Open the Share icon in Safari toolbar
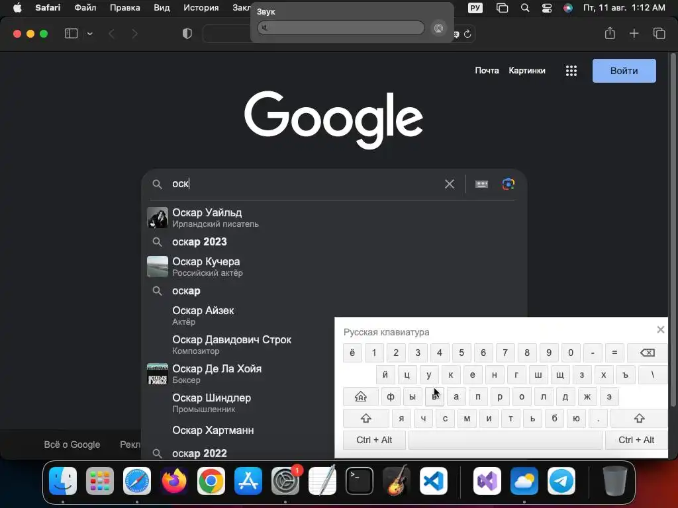The height and width of the screenshot is (508, 678). (x=610, y=33)
